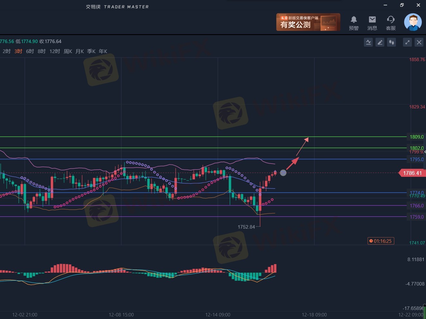The height and width of the screenshot is (319, 426).
Task: Switch chart to 周K weekly
Action: tap(68, 51)
